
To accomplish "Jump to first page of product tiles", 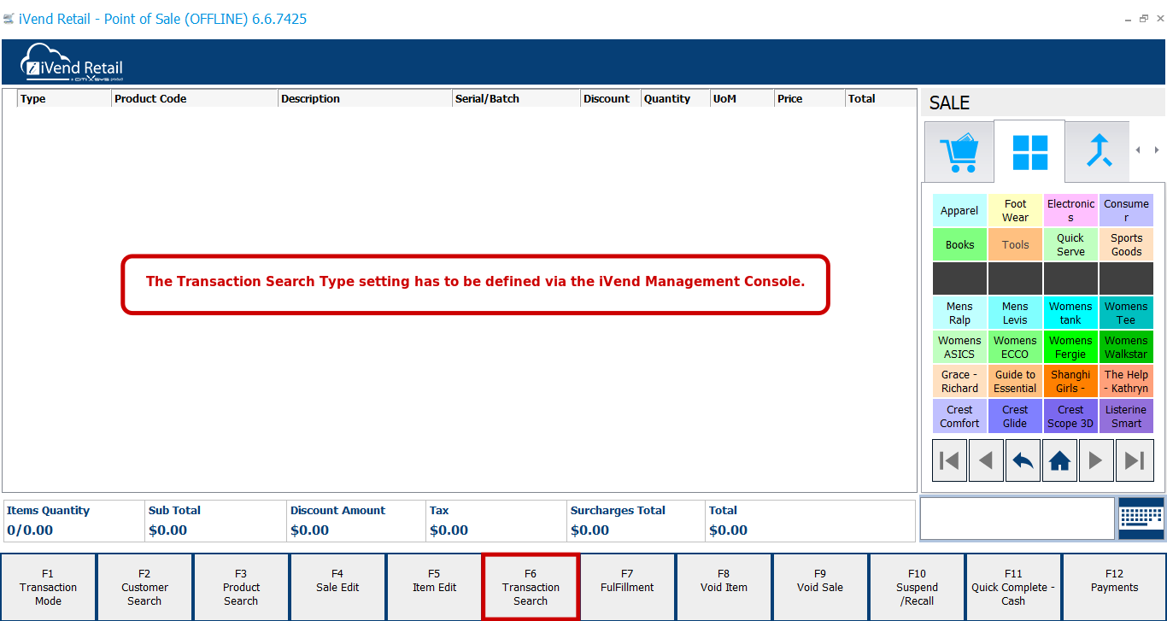I will click(949, 461).
